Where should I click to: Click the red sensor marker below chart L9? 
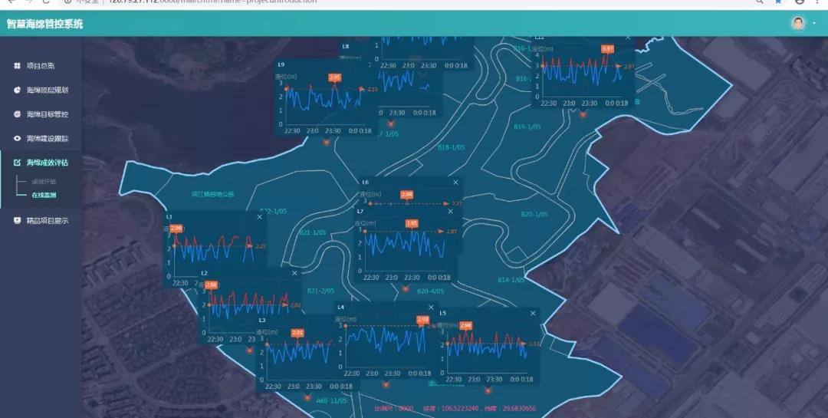pyautogui.click(x=326, y=142)
